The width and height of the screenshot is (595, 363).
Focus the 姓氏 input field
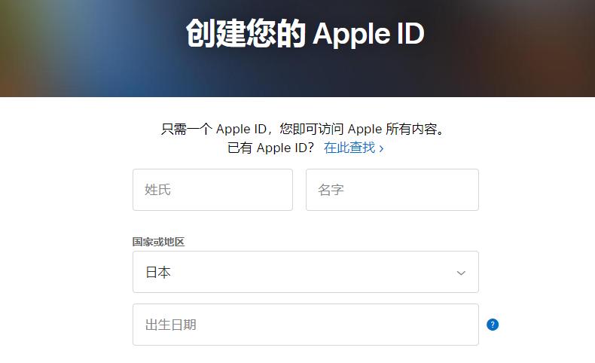point(212,190)
